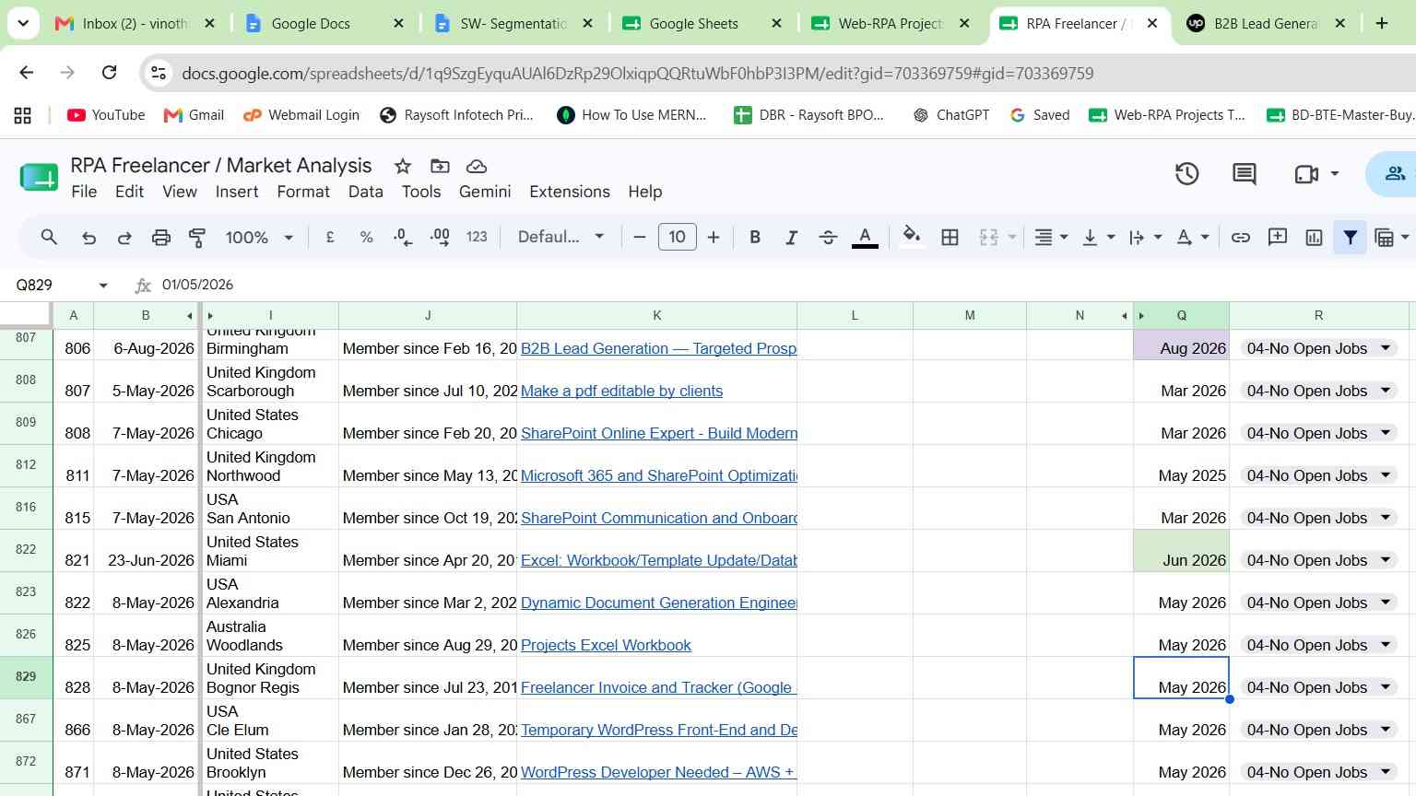1416x796 pixels.
Task: Click the print icon in toolbar
Action: point(161,238)
